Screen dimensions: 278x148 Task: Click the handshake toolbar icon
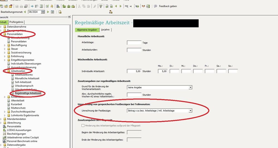[143, 6]
